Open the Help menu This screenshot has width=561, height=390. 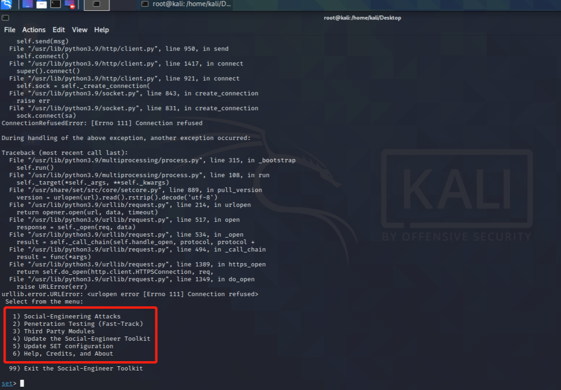point(101,30)
